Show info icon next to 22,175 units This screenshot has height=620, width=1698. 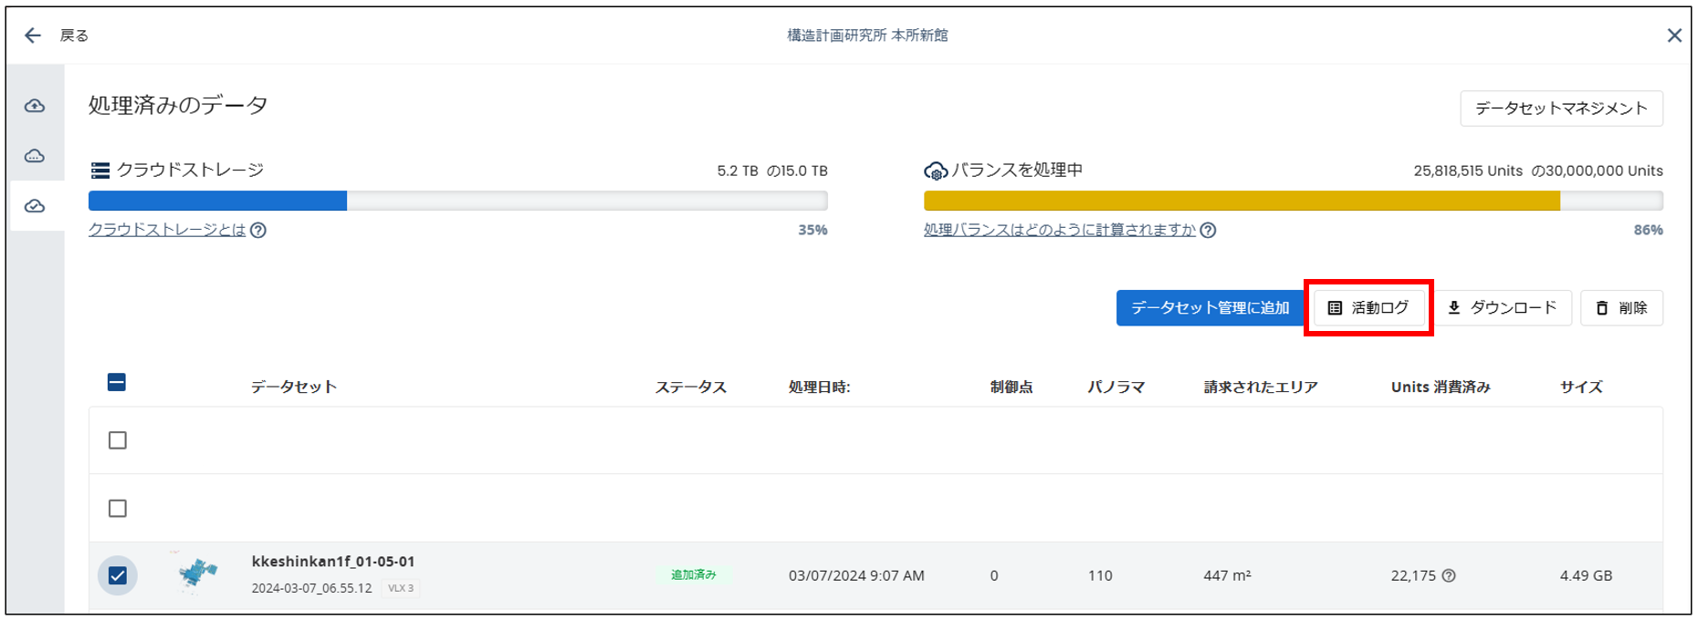pos(1449,575)
